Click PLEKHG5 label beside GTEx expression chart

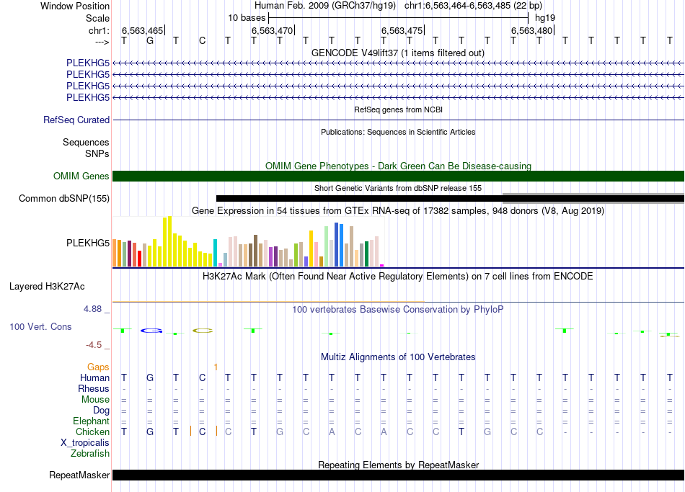pyautogui.click(x=88, y=243)
